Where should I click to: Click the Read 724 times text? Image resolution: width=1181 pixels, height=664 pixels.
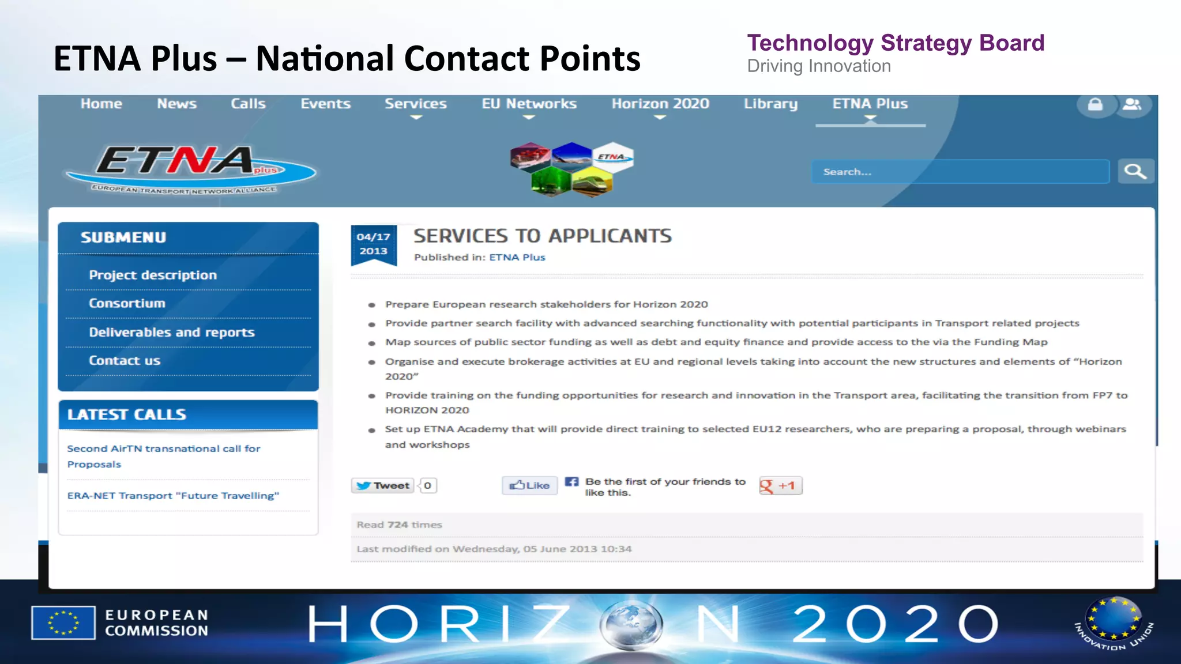[x=399, y=525]
